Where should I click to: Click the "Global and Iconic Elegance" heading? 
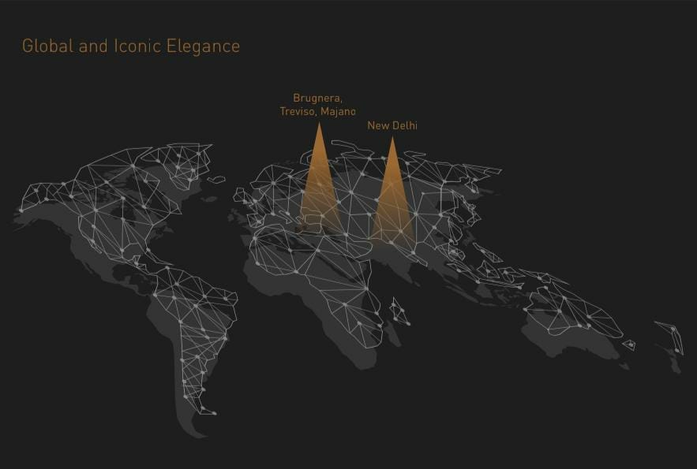point(131,46)
